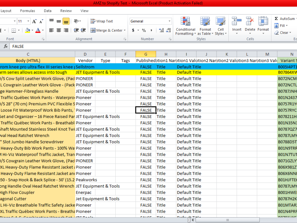Click the formula bar showing FALSE
The image size is (297, 223).
point(154,46)
